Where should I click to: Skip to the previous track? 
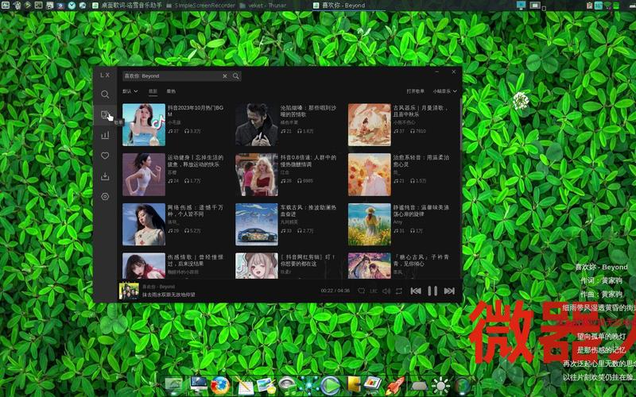(415, 291)
